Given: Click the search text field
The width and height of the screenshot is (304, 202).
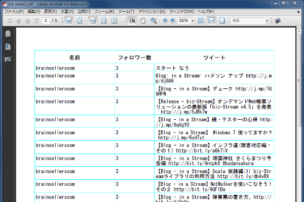Looking at the screenshot, I should [248, 21].
